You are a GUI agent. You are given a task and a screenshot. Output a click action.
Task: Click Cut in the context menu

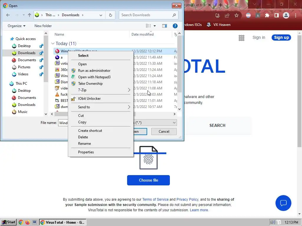click(x=101, y=115)
